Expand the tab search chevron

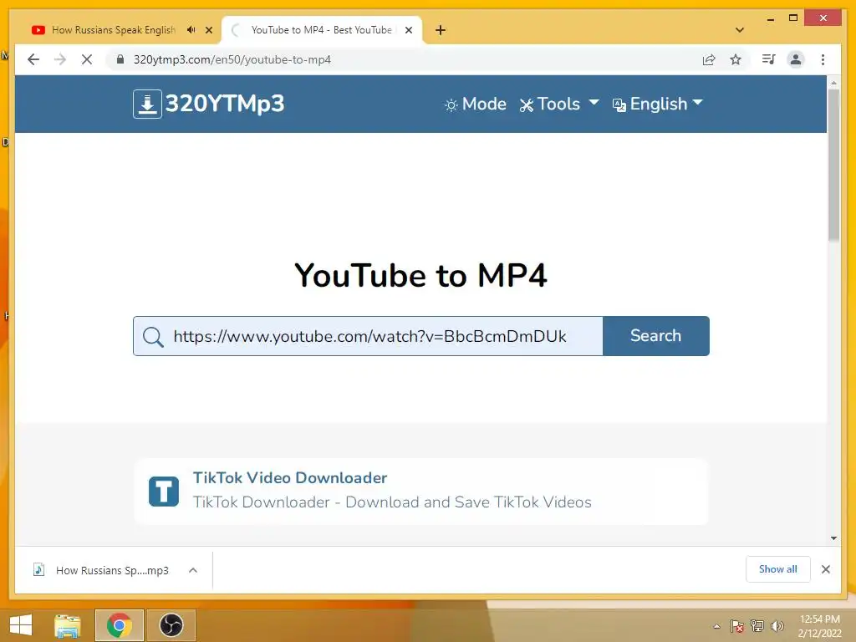point(740,30)
